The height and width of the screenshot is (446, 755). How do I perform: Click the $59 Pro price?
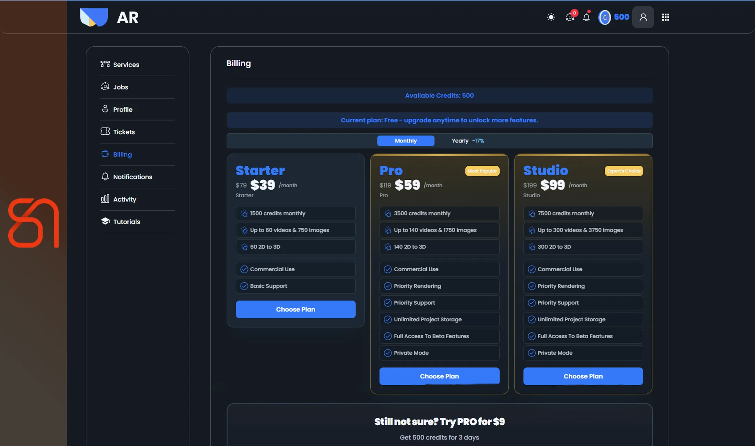click(x=407, y=185)
